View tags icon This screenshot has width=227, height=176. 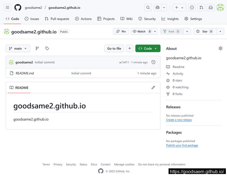pyautogui.click(x=47, y=48)
